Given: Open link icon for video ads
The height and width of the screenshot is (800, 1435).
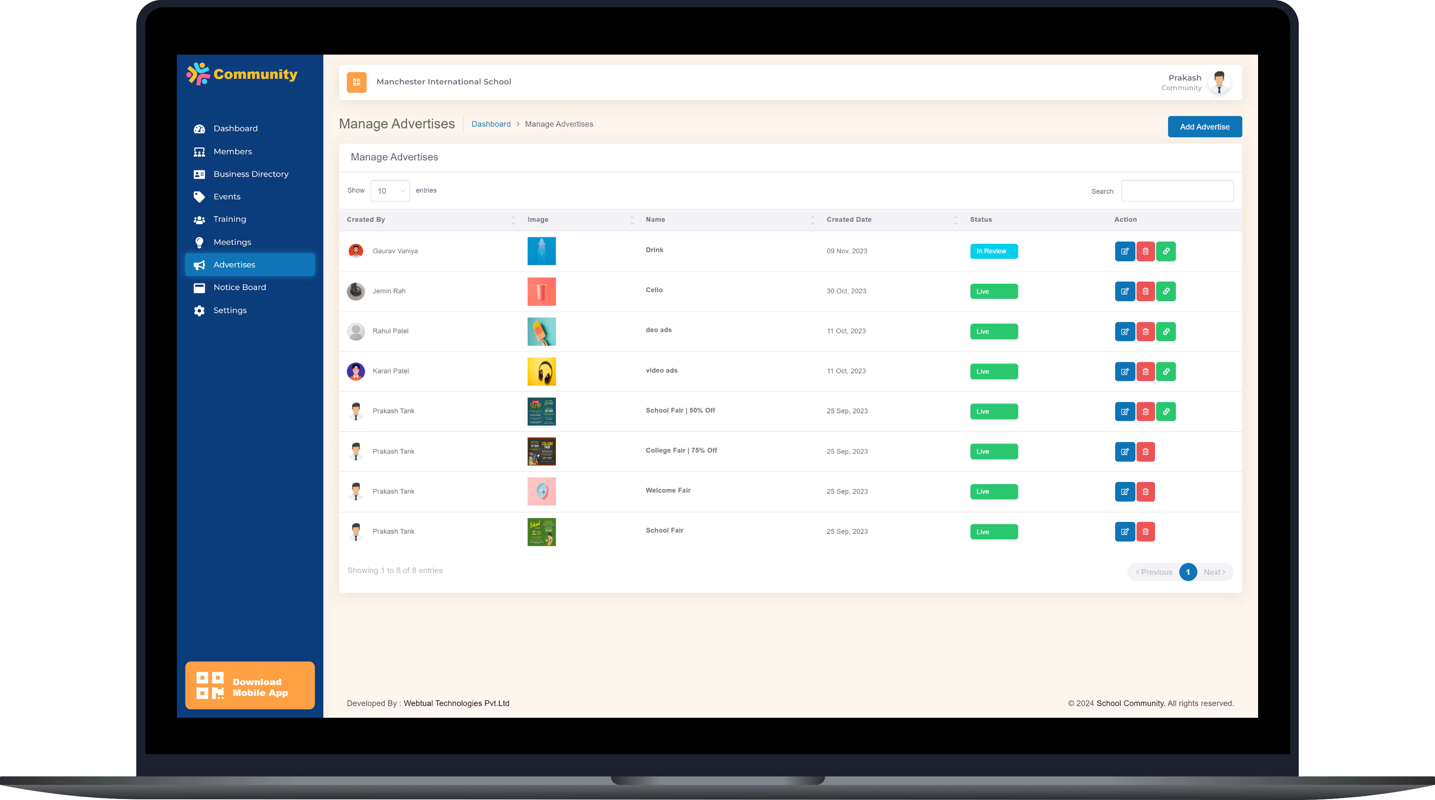Looking at the screenshot, I should [x=1166, y=372].
